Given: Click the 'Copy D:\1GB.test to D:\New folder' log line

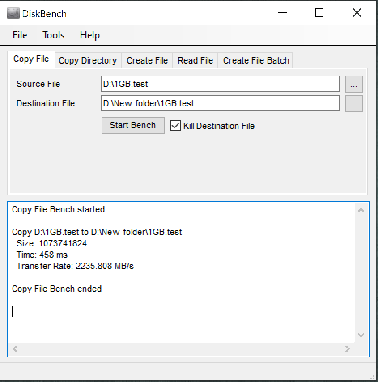Looking at the screenshot, I should point(97,232).
